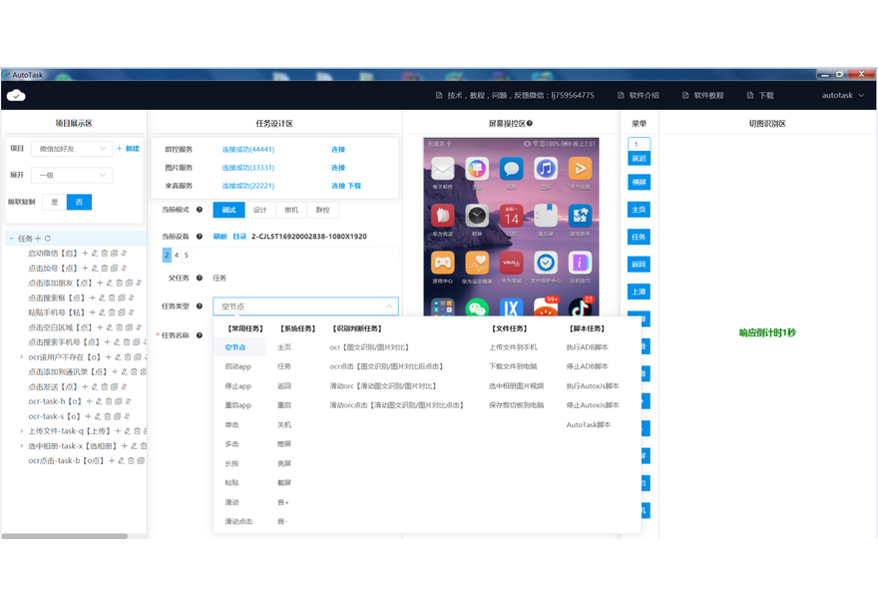Switch current mode to 群控

coord(322,210)
